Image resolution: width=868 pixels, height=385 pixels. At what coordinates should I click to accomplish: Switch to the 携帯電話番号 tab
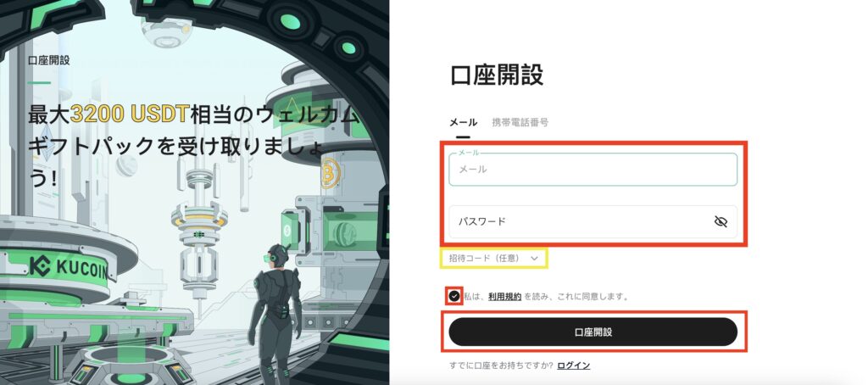(520, 122)
